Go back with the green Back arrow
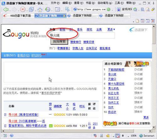Image resolution: width=157 pixels, height=139 pixels. coord(6,9)
